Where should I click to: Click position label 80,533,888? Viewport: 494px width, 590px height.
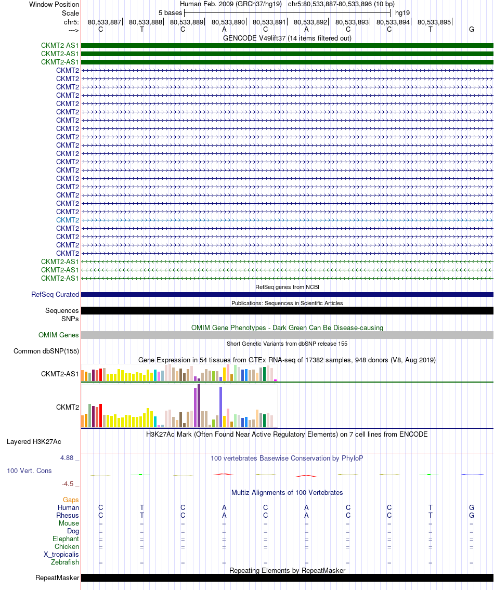pyautogui.click(x=145, y=22)
